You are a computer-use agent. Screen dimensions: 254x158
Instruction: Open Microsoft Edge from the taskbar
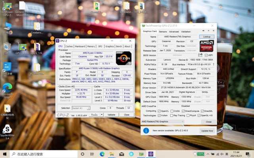pyautogui.click(x=102, y=154)
